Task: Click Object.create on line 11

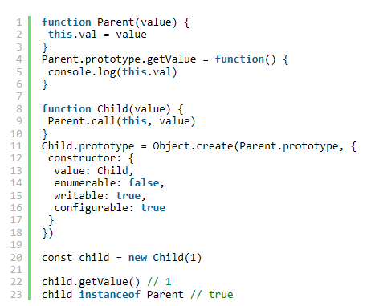Action: pos(193,146)
